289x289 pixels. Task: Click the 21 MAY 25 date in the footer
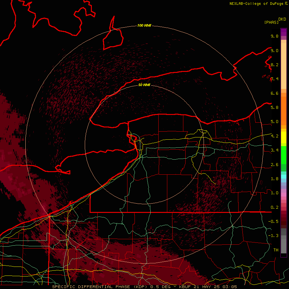[207, 287]
